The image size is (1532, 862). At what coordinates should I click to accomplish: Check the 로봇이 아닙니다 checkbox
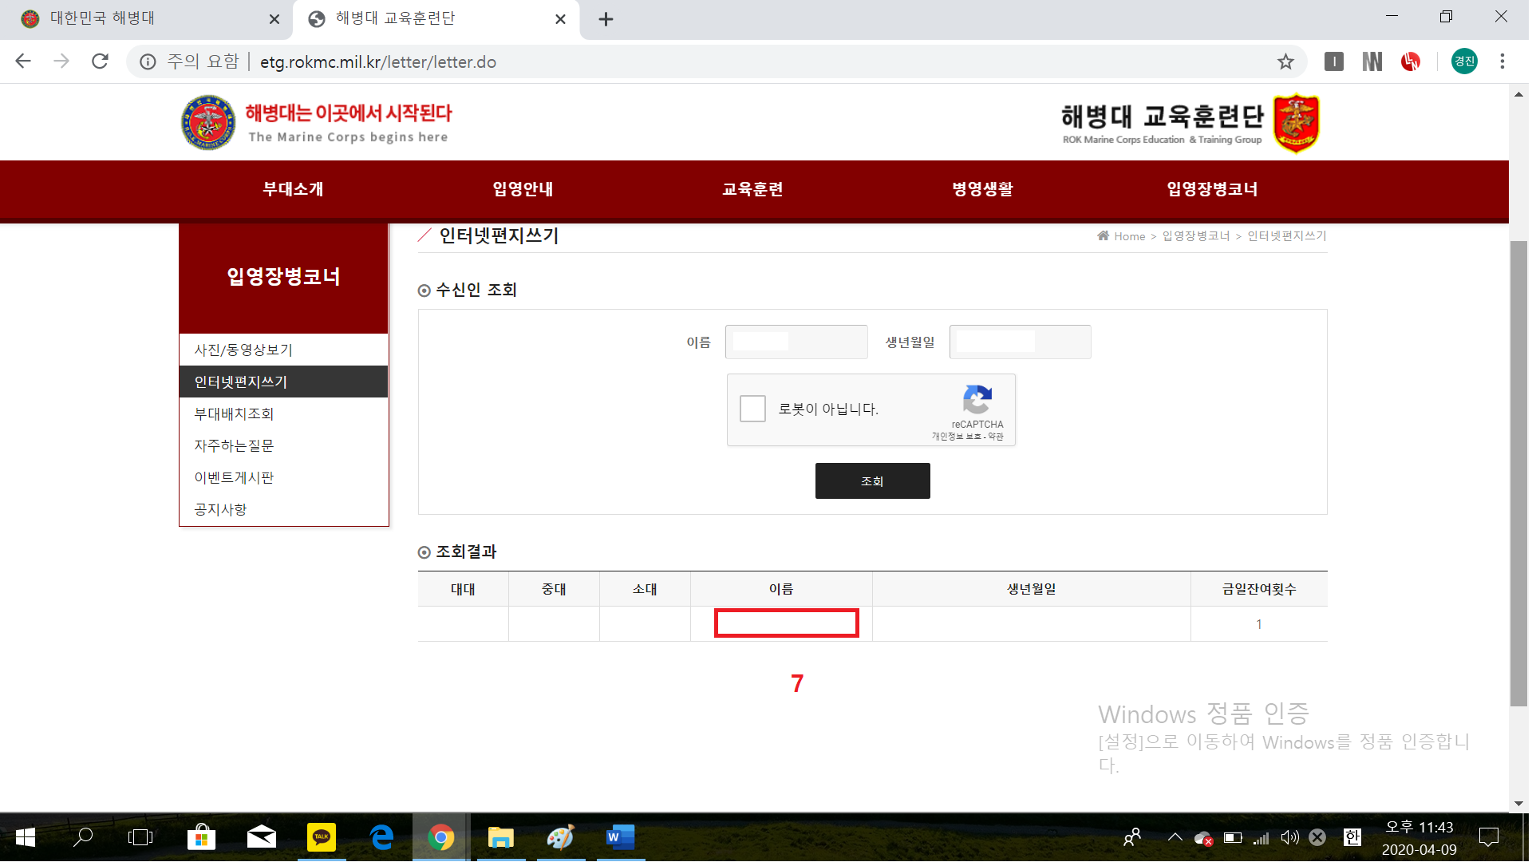click(752, 409)
